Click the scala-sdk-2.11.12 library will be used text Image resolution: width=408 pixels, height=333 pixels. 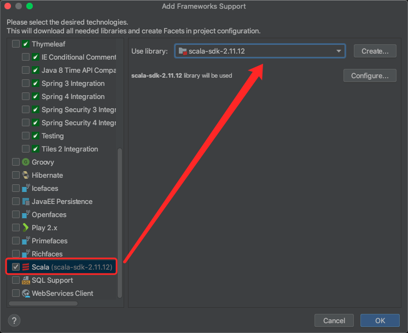tap(182, 75)
